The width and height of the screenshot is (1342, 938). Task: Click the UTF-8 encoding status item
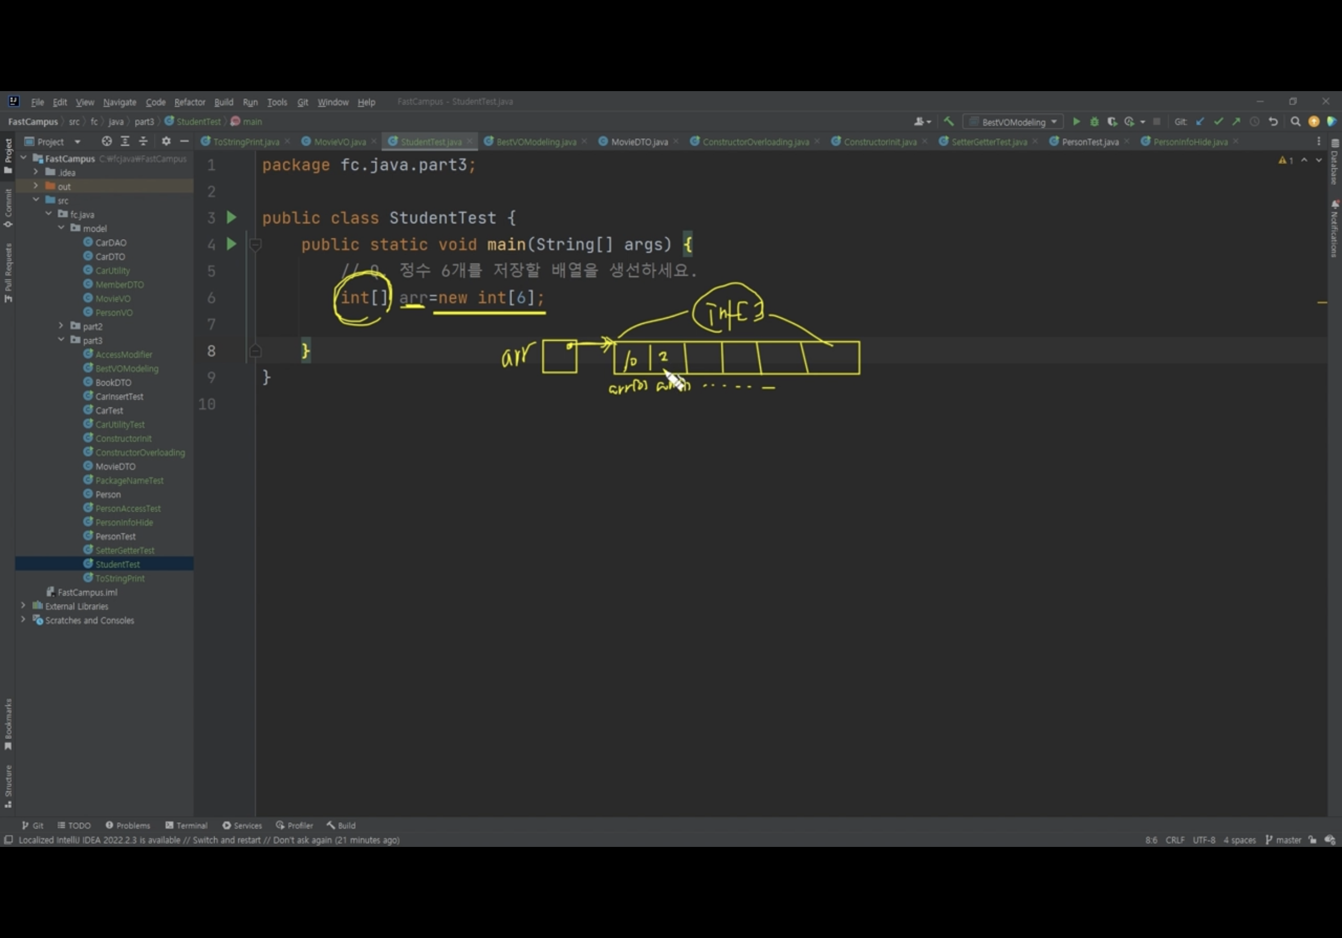tap(1204, 840)
